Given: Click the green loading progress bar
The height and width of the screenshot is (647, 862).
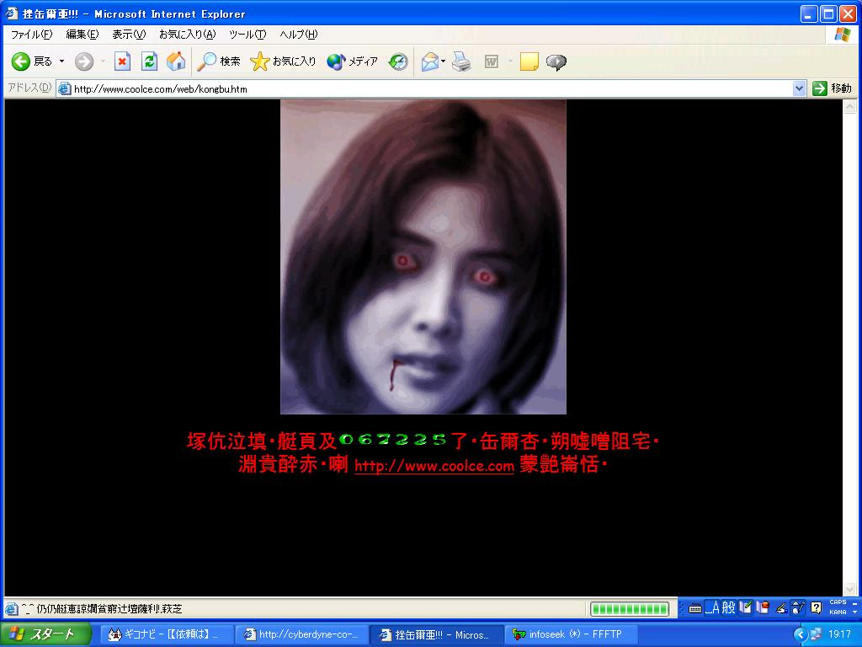Looking at the screenshot, I should pos(630,609).
